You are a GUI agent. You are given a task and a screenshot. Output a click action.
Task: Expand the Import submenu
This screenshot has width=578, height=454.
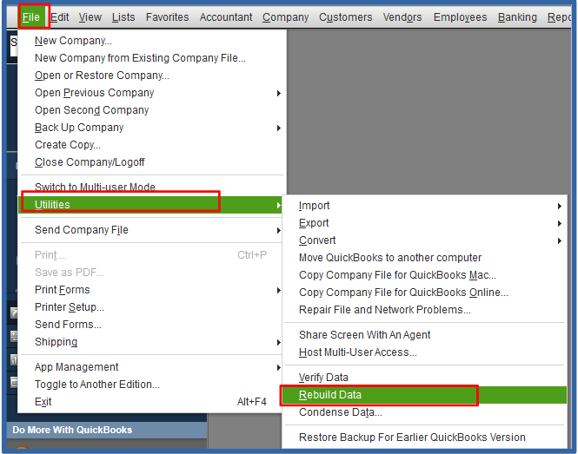coord(425,206)
